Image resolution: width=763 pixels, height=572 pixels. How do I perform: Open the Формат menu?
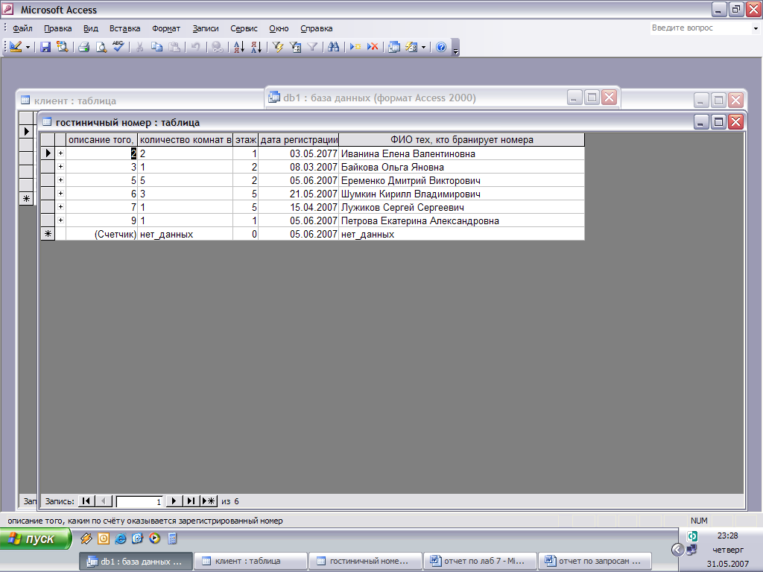tap(166, 28)
